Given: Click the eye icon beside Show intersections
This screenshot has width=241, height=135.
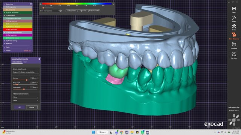Looking at the screenshot, I should point(61,11).
